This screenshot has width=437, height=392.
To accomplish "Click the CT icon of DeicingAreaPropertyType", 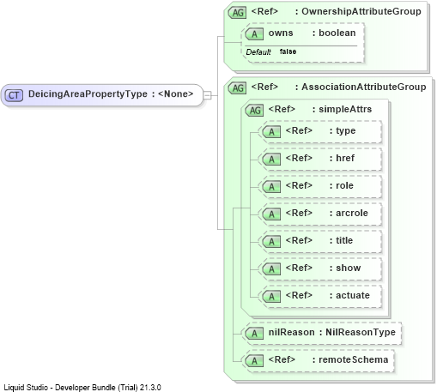I will pos(14,95).
